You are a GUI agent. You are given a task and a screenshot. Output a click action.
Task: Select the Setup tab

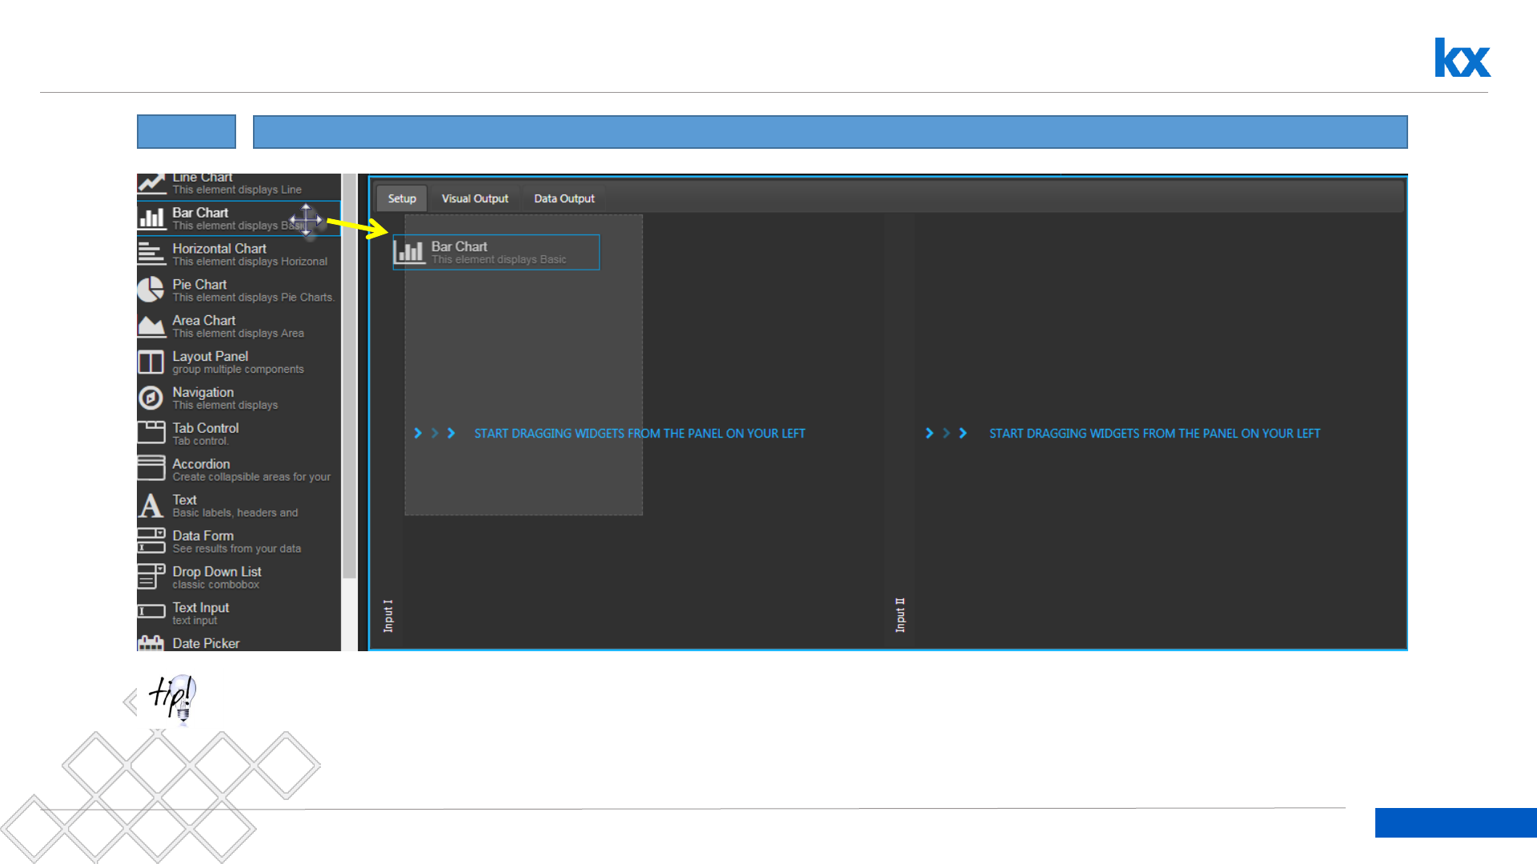click(402, 198)
